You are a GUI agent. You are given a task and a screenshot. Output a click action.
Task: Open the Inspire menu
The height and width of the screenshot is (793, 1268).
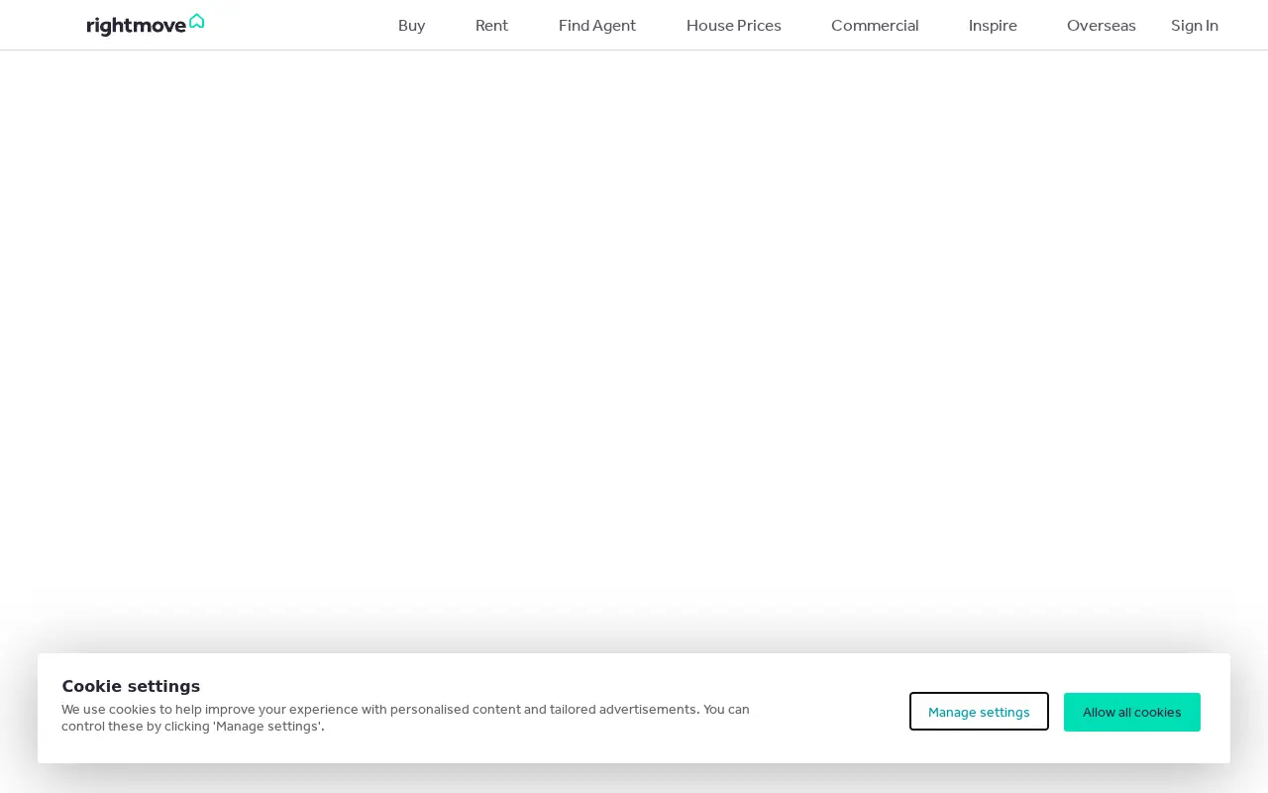[x=993, y=26]
